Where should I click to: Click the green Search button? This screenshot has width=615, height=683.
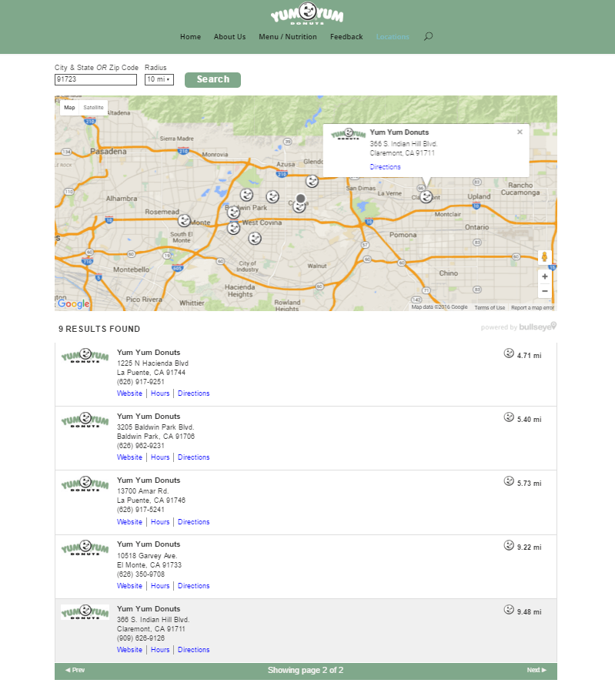(x=212, y=80)
